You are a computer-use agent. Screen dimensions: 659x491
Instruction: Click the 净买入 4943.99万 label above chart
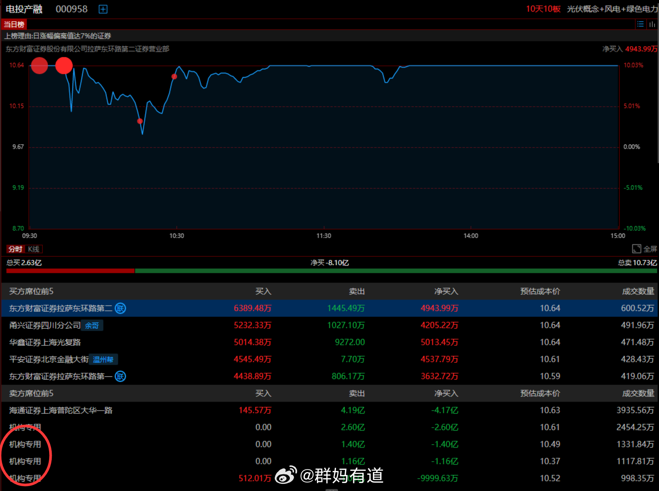coord(630,49)
